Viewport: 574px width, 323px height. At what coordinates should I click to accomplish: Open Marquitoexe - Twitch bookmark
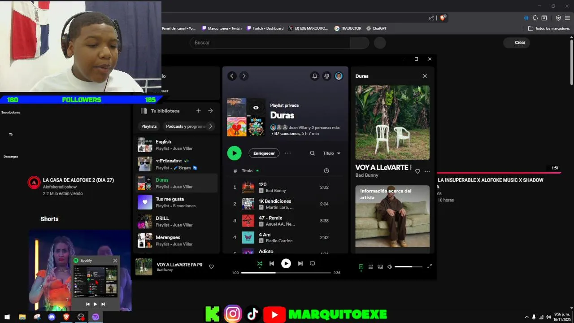[222, 28]
